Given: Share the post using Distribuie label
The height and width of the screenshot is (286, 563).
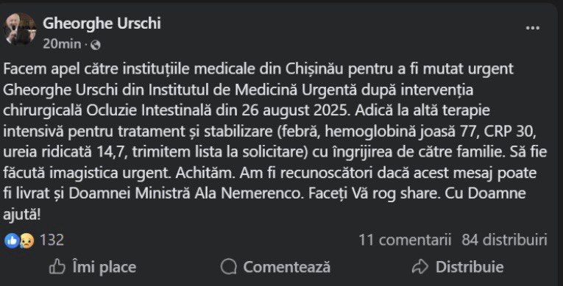Looking at the screenshot, I should point(470,268).
